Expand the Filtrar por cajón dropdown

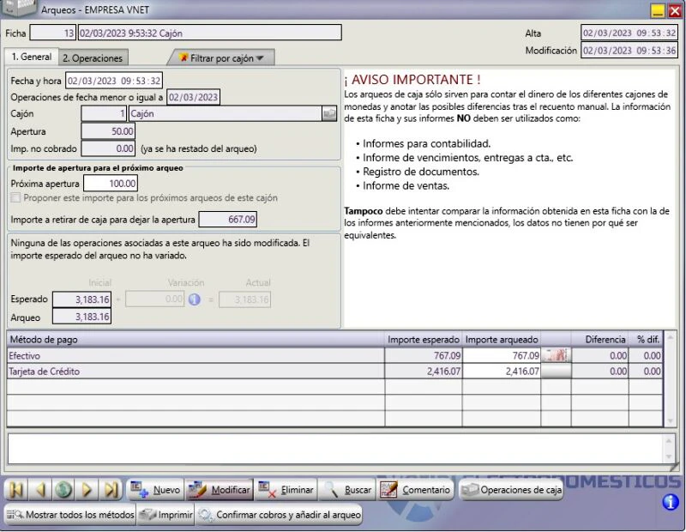(221, 57)
